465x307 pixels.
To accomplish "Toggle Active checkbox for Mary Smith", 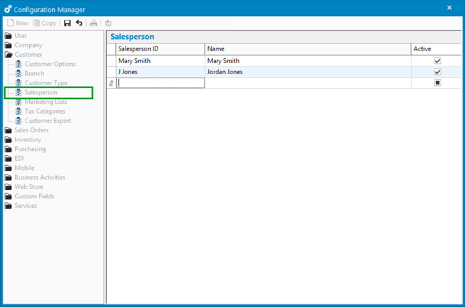I will point(437,61).
